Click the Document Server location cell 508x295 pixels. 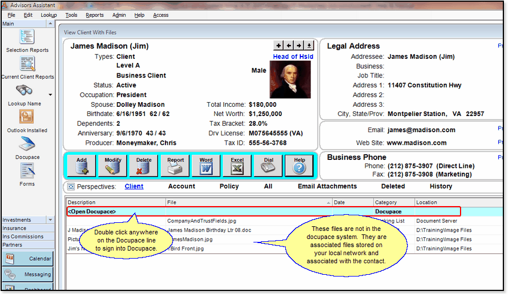tap(436, 221)
